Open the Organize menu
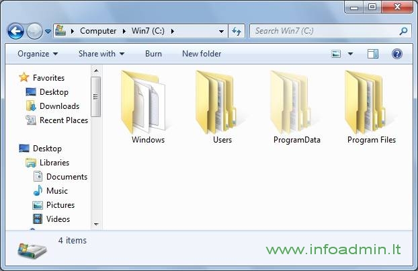Image resolution: width=418 pixels, height=271 pixels. [x=38, y=54]
